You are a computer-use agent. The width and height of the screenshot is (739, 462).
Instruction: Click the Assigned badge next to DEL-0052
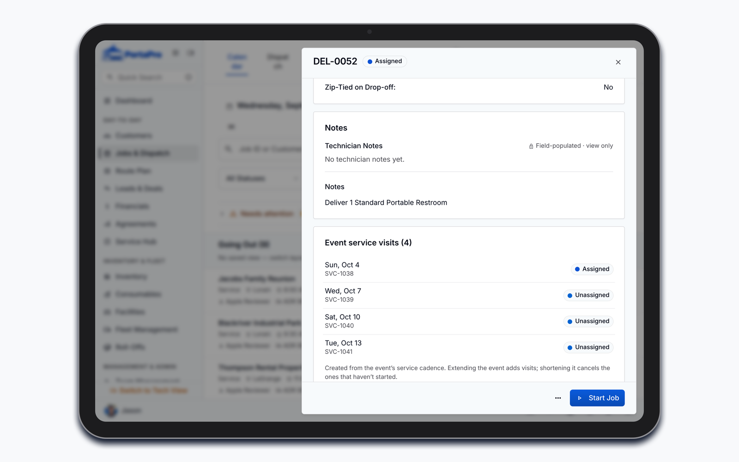385,61
